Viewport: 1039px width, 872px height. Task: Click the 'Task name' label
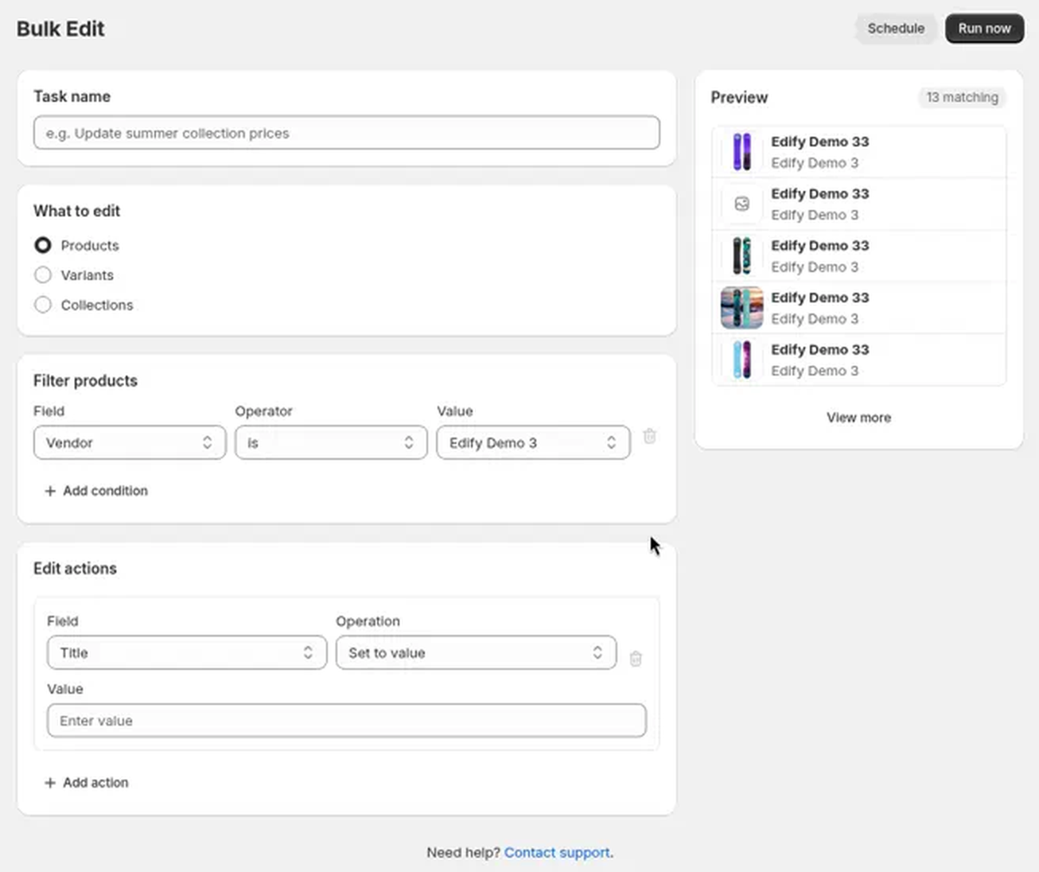click(x=72, y=96)
